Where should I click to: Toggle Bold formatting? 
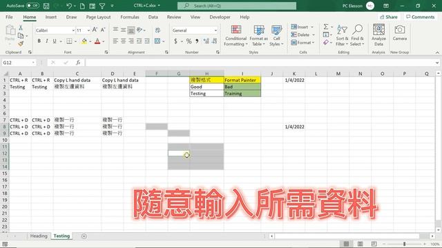click(x=39, y=41)
